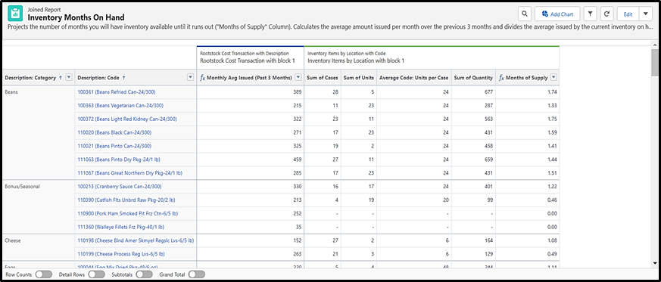Select the Bonus/Seasonal category cell

[39, 206]
